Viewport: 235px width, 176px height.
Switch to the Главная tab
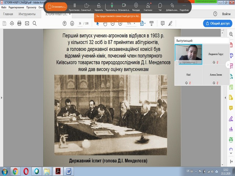click(x=8, y=14)
